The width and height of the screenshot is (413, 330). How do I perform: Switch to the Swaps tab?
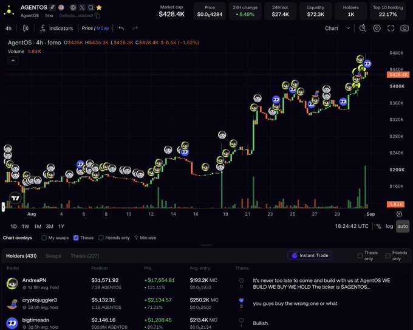pos(53,256)
